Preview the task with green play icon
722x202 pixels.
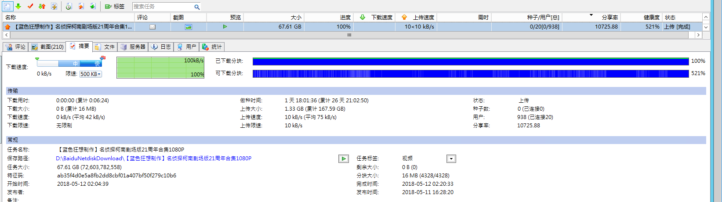tap(225, 27)
